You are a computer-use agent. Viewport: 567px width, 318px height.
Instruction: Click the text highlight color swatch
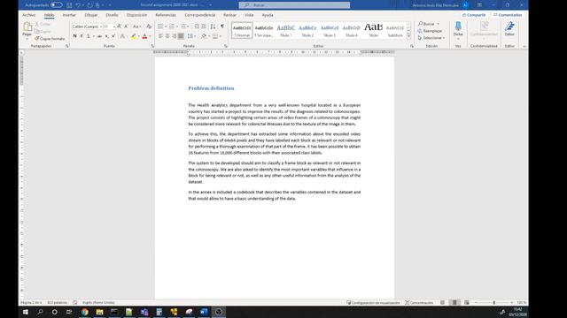134,36
